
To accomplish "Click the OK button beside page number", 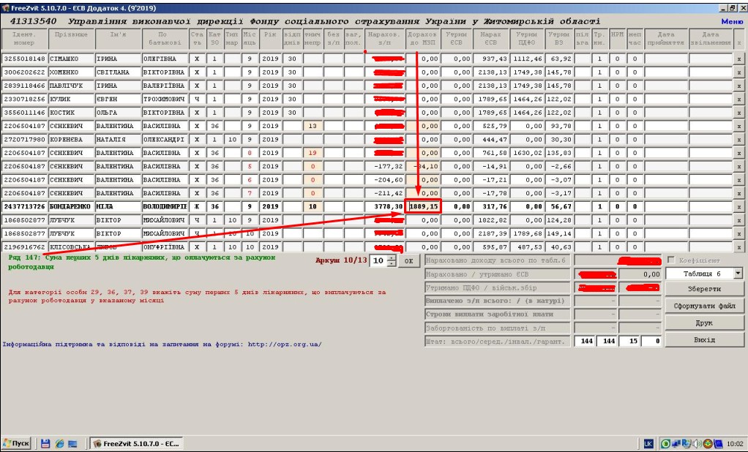I will 409,260.
